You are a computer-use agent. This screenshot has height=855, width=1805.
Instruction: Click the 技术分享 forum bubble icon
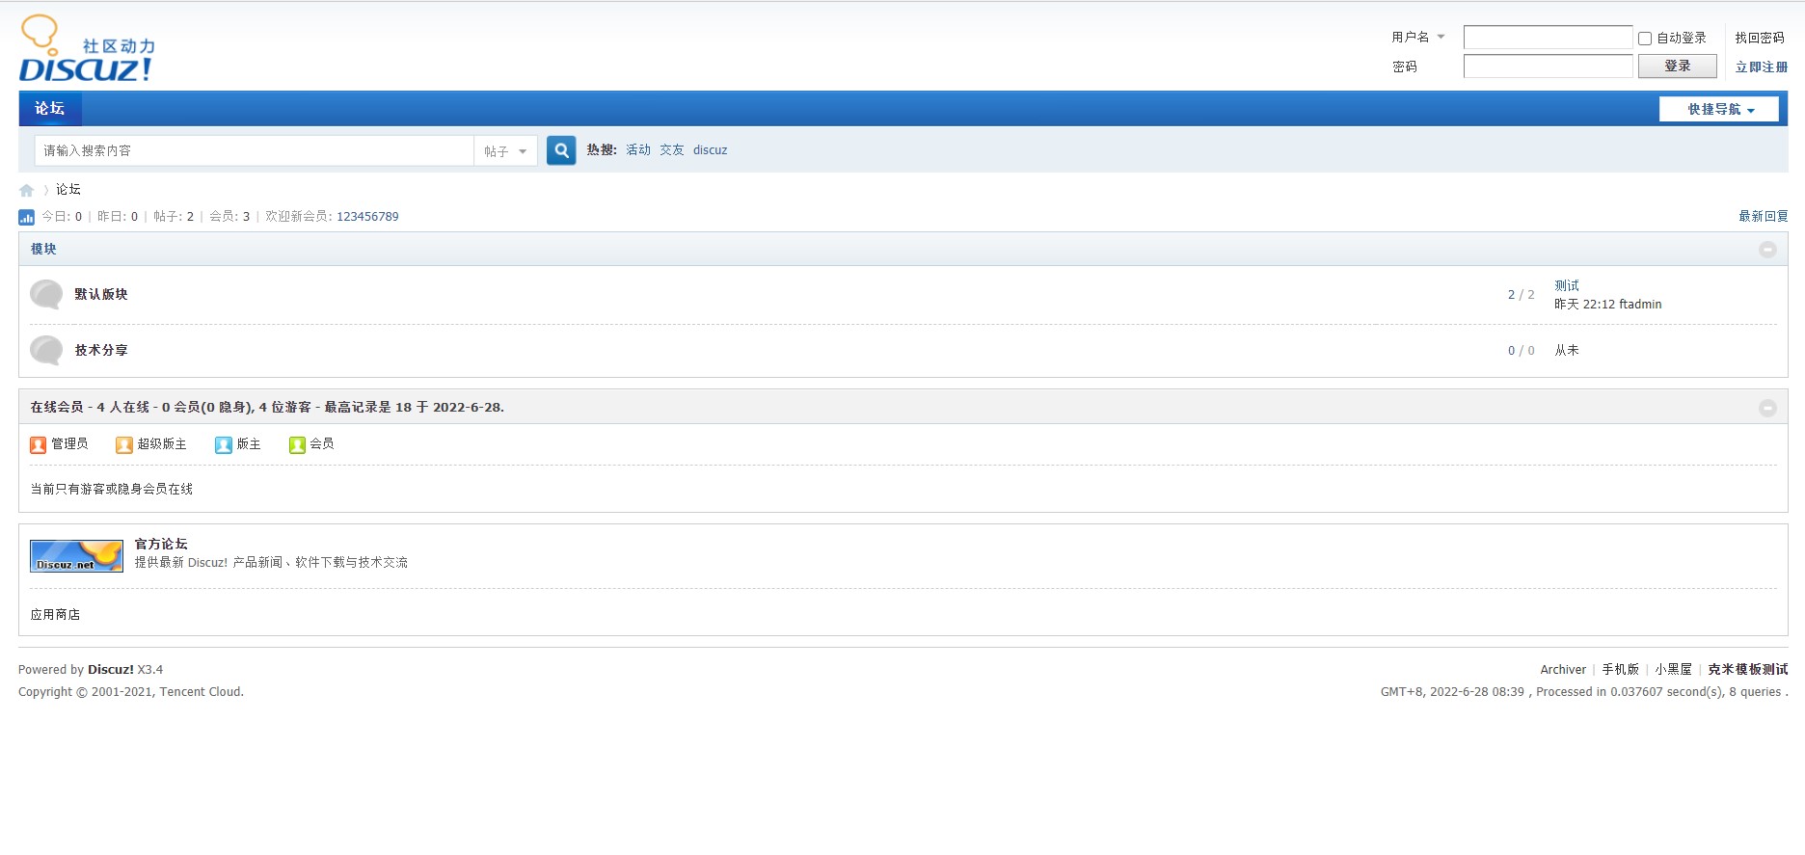(46, 350)
